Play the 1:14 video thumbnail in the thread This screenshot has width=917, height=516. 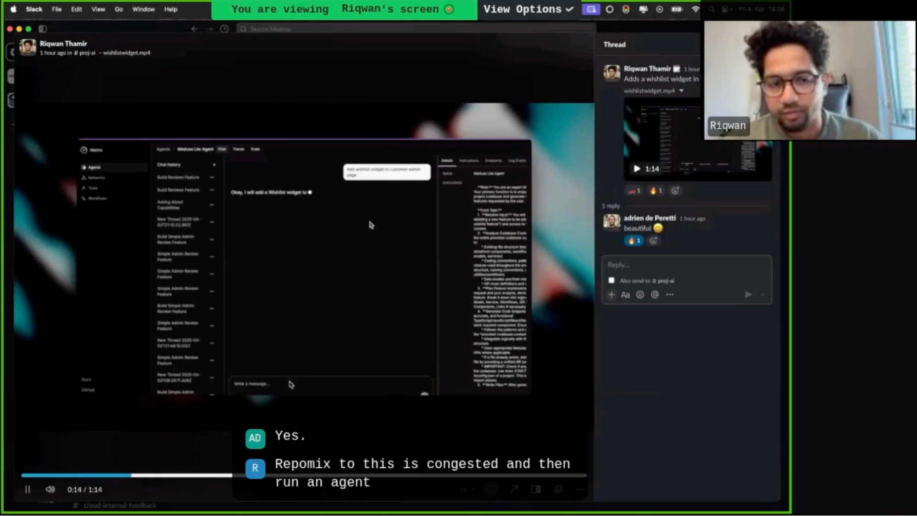pos(637,169)
